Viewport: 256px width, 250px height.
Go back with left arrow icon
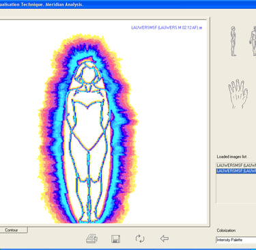(165, 238)
